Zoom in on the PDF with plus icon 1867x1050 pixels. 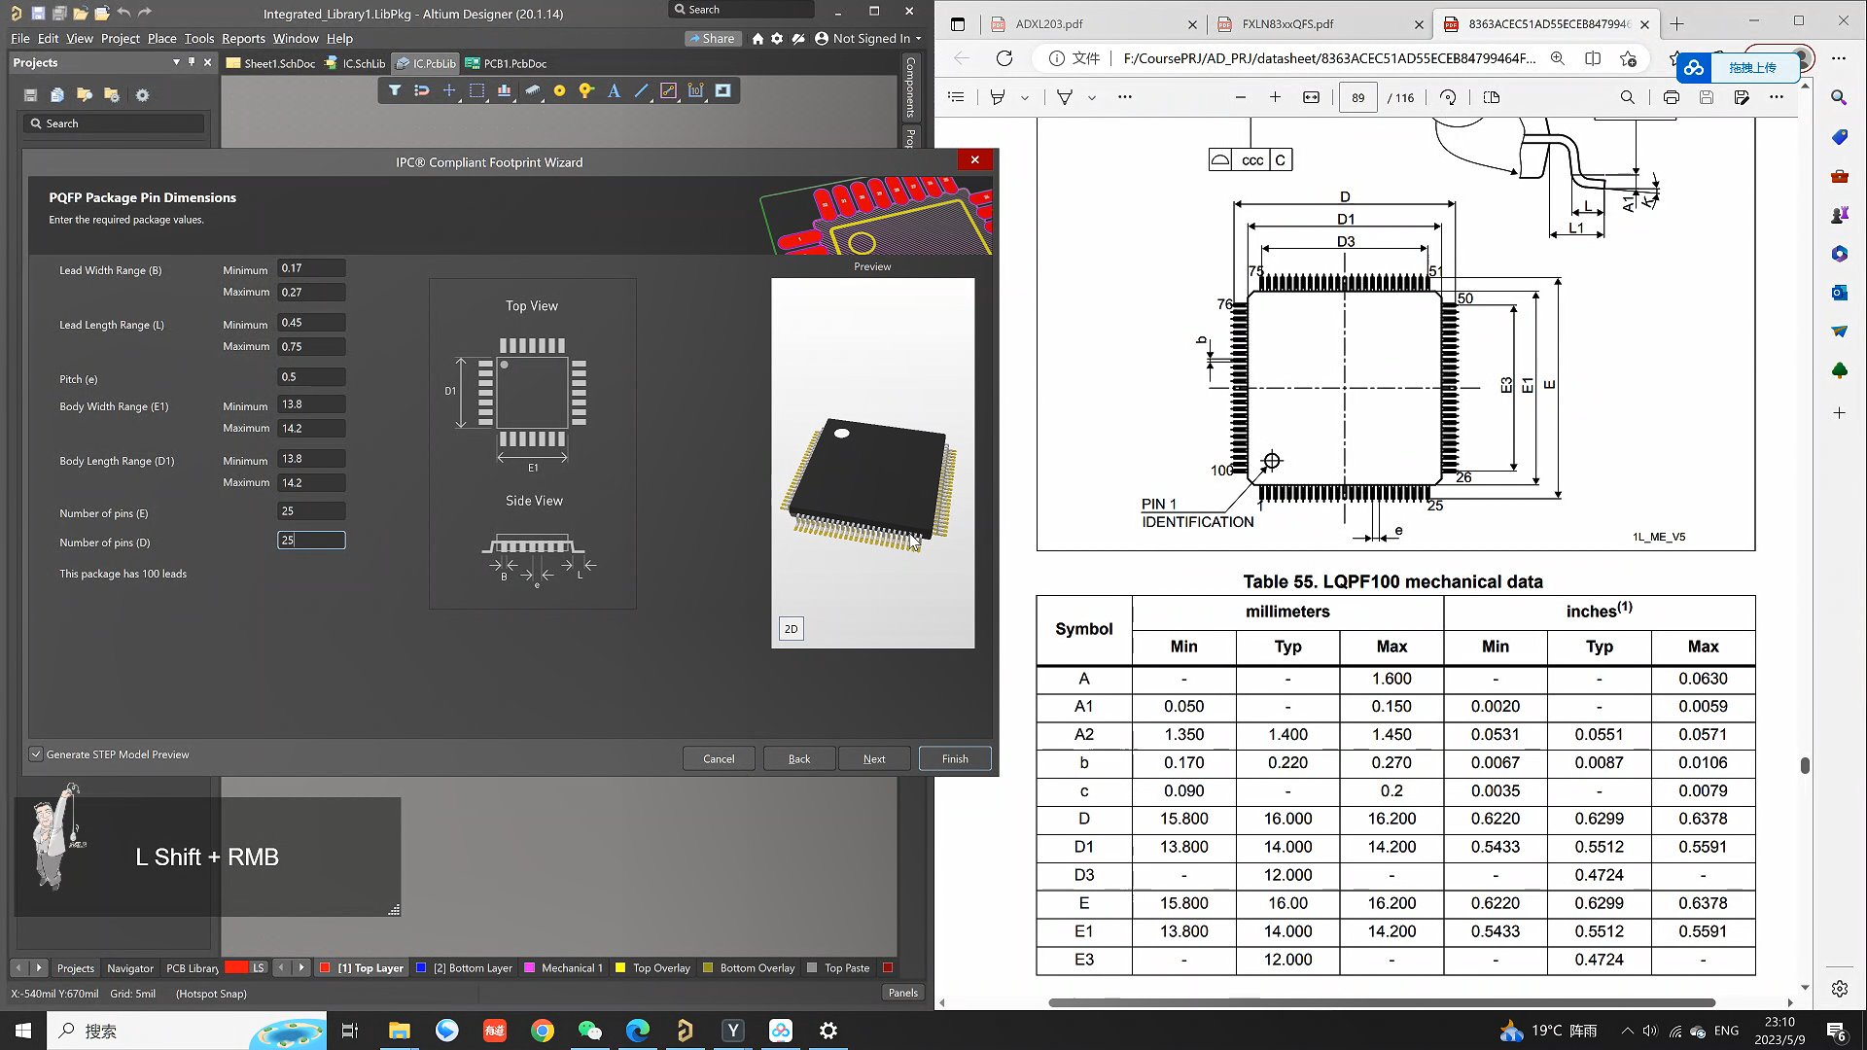(x=1275, y=97)
